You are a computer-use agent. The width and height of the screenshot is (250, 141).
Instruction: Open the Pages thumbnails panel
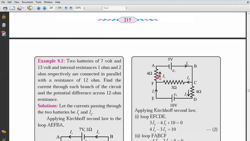(4, 25)
